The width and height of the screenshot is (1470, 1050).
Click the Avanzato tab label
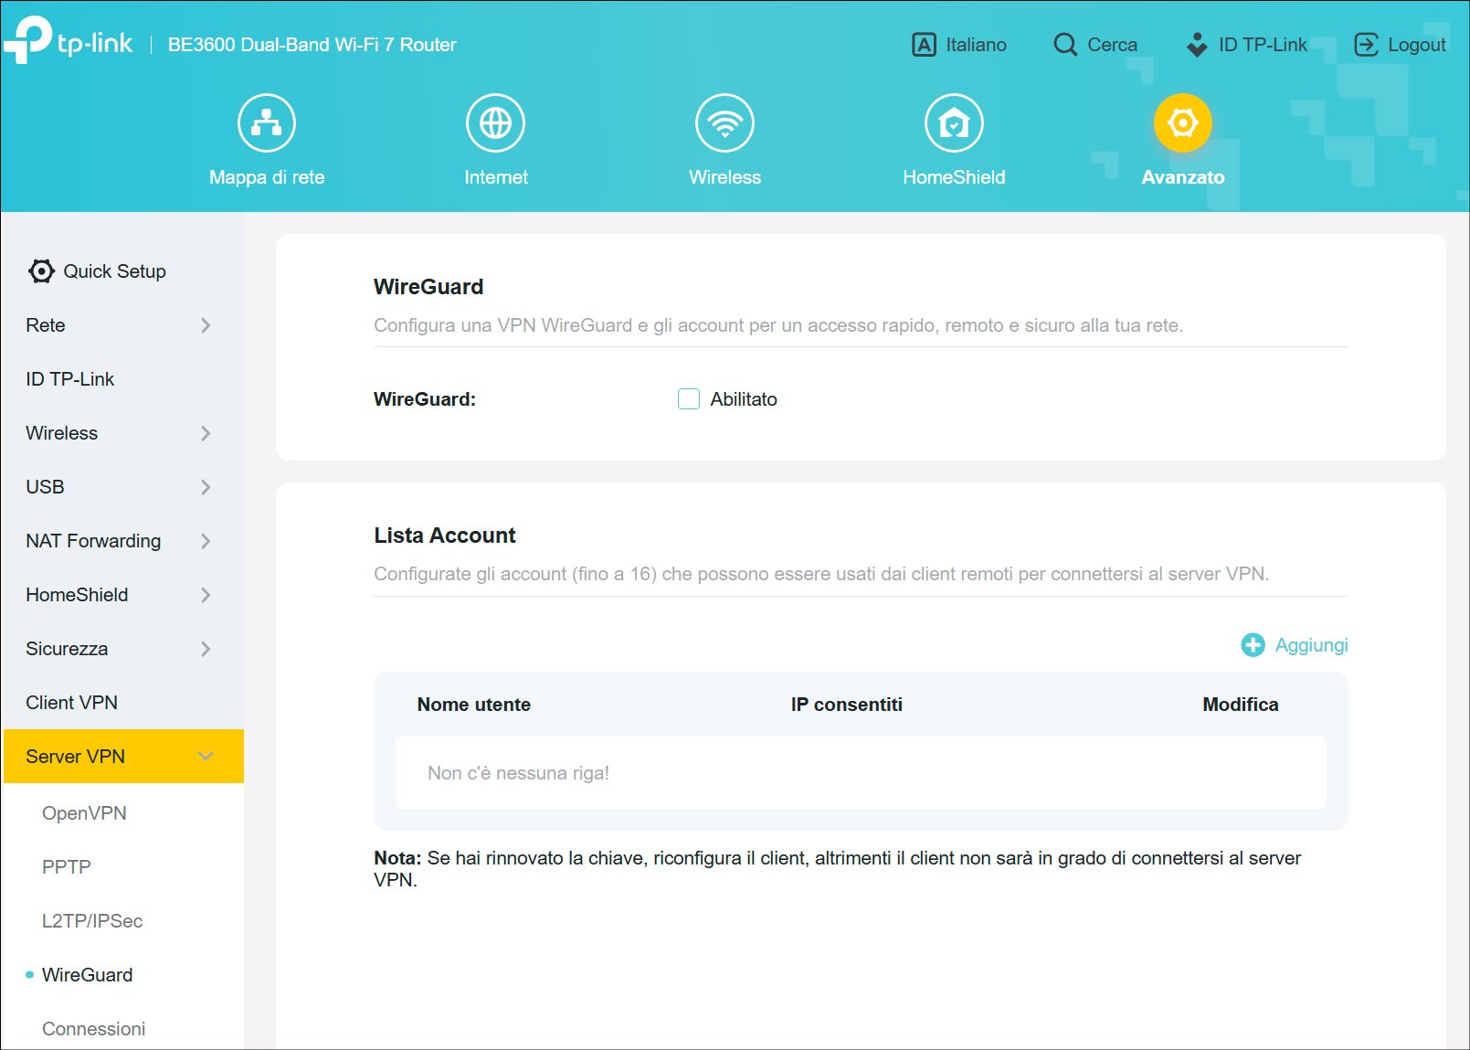point(1182,177)
